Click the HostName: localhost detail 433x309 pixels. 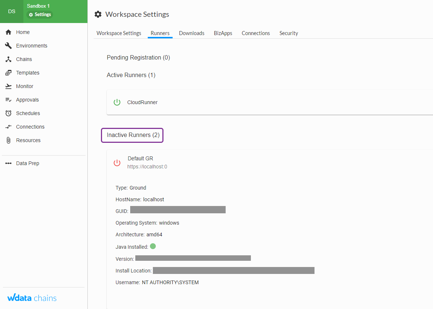[140, 199]
